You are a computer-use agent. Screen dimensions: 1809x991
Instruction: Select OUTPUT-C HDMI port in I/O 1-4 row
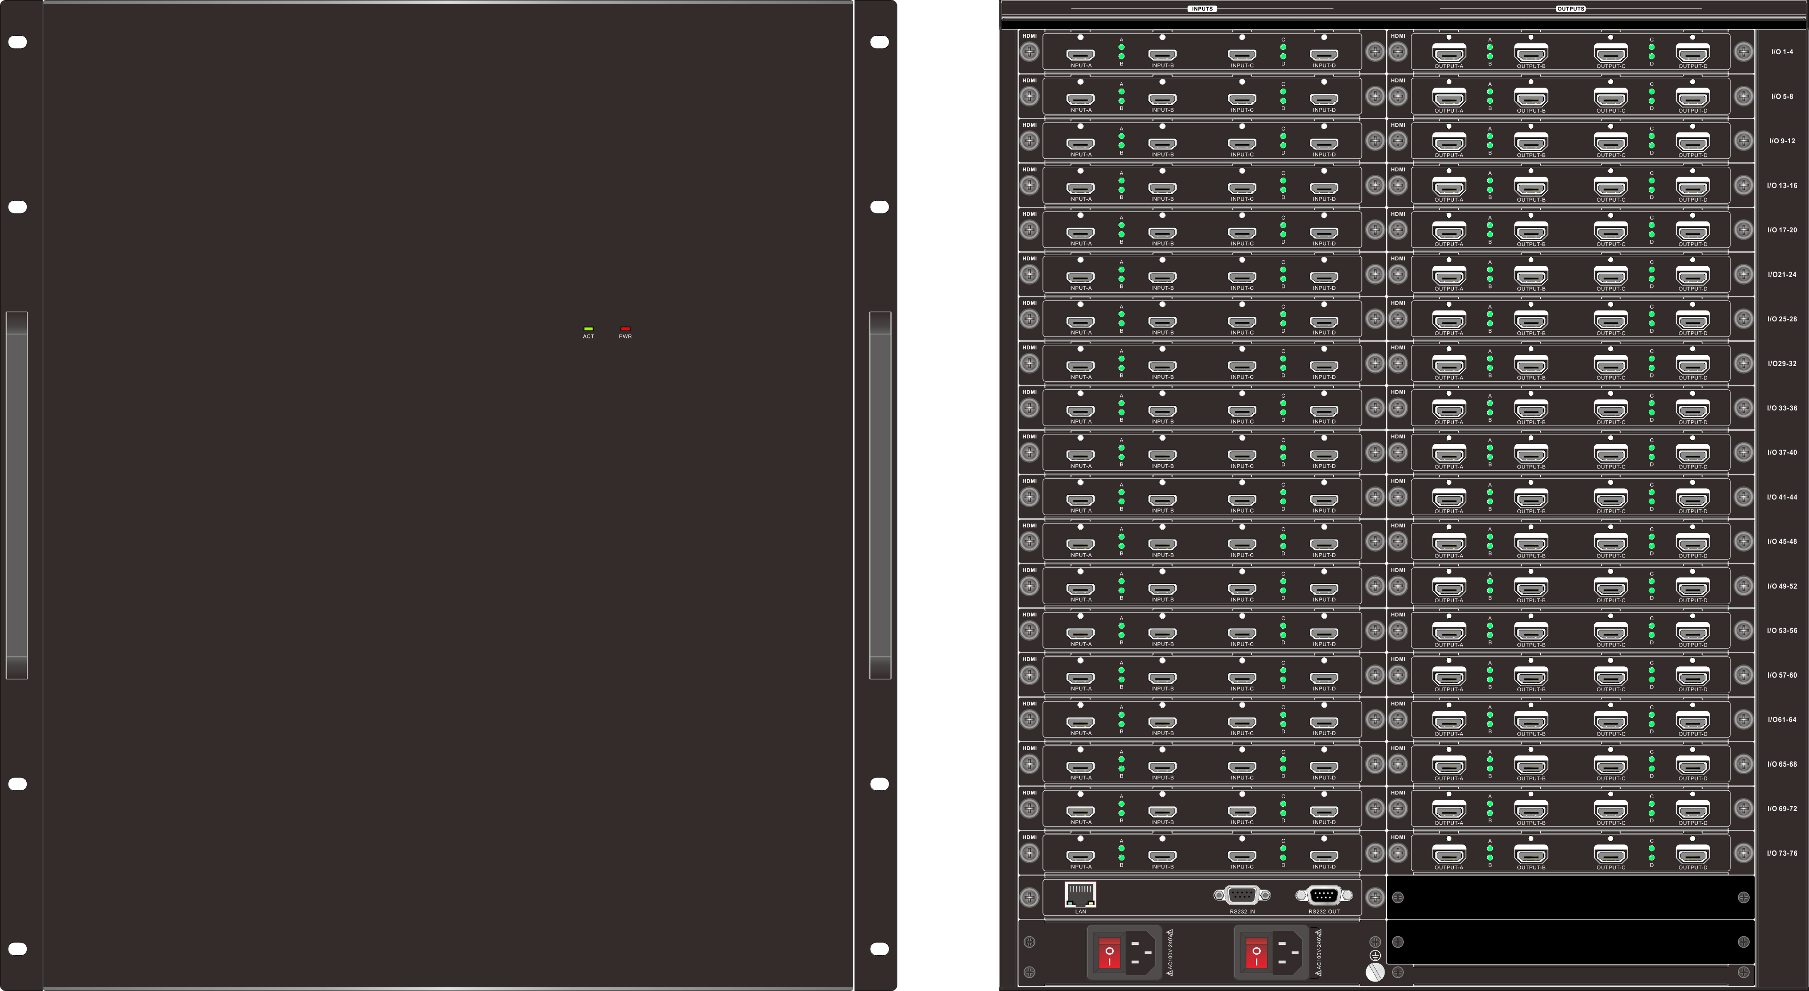1610,53
